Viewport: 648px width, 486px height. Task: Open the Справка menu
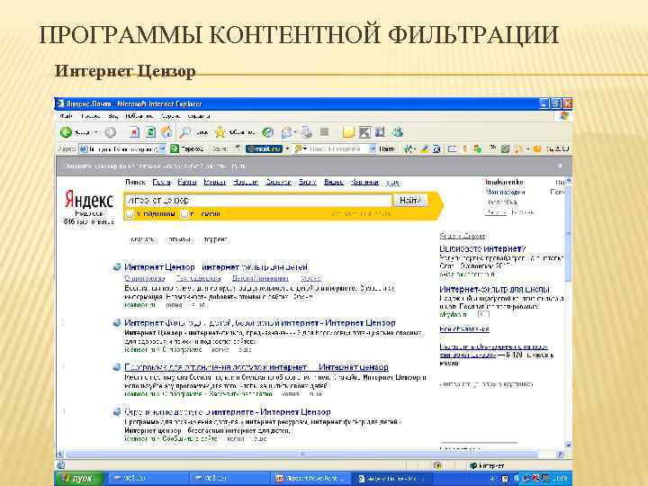(x=199, y=116)
